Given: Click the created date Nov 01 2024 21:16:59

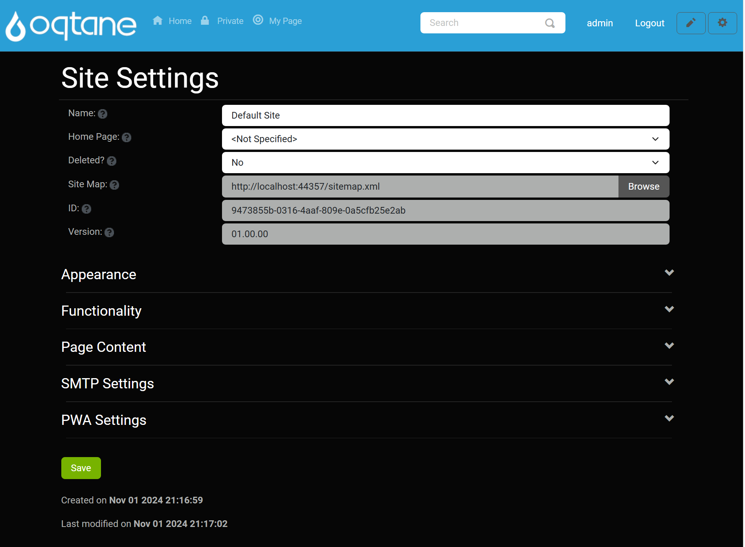Looking at the screenshot, I should tap(156, 500).
